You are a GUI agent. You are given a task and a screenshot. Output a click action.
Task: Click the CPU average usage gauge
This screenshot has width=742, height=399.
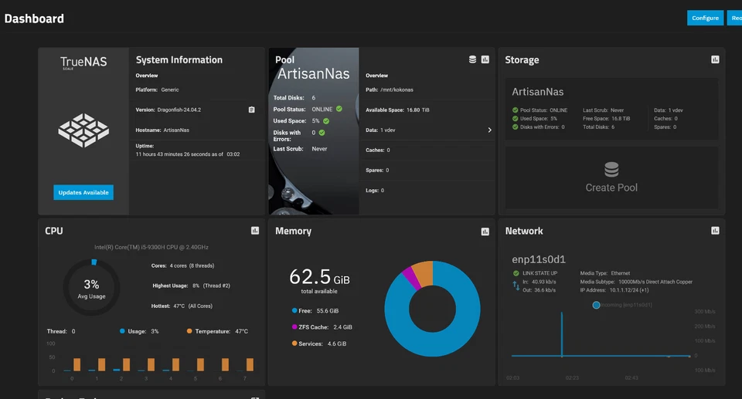point(91,288)
